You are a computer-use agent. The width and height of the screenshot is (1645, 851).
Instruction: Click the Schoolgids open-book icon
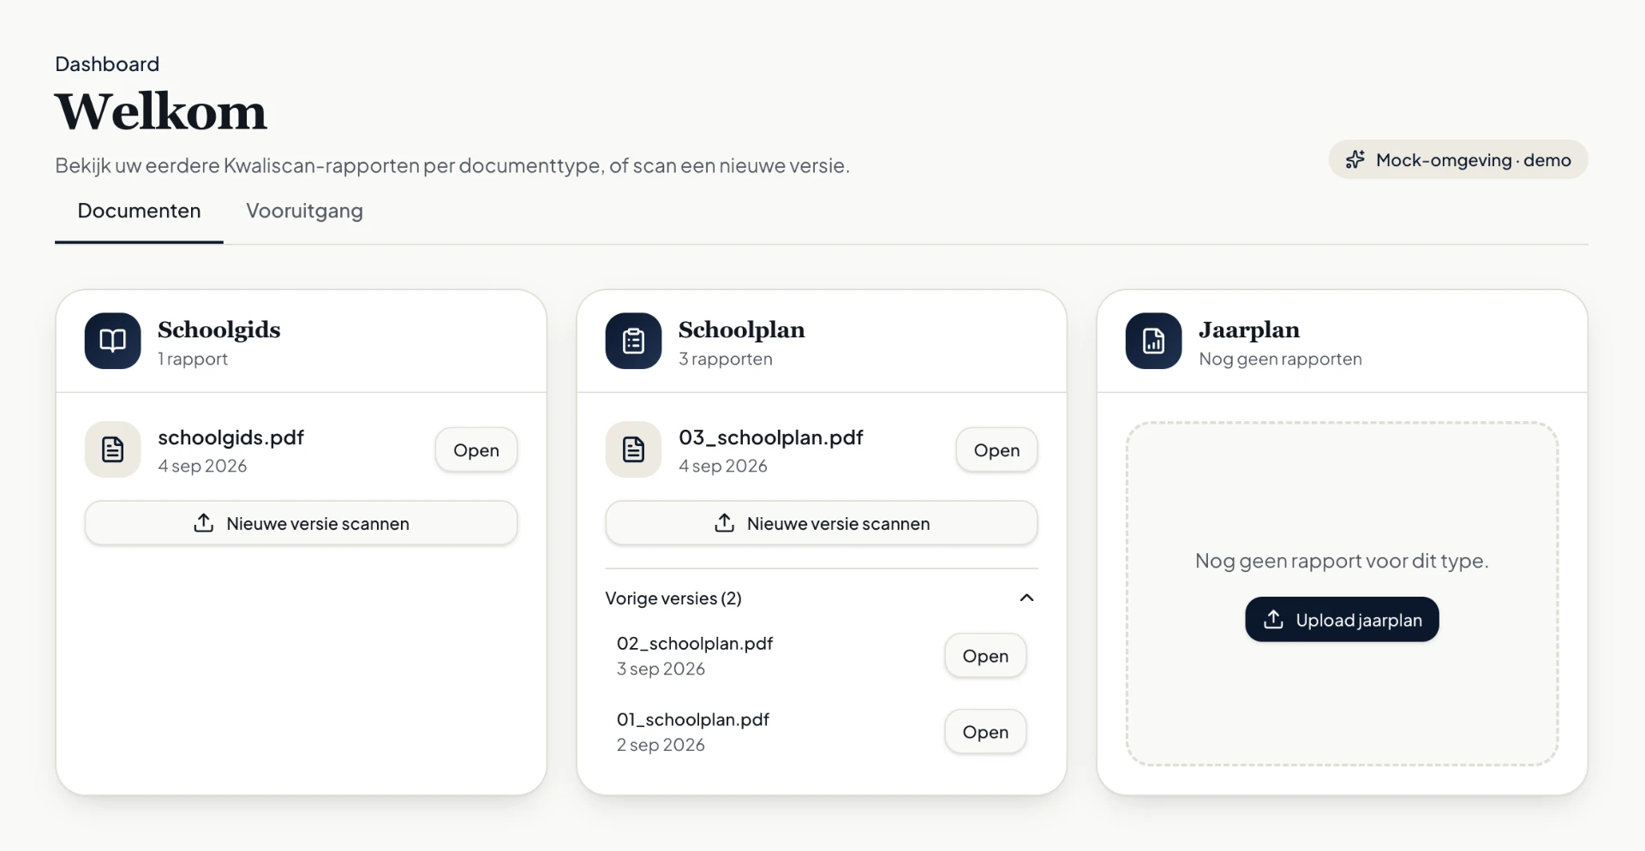pos(112,341)
